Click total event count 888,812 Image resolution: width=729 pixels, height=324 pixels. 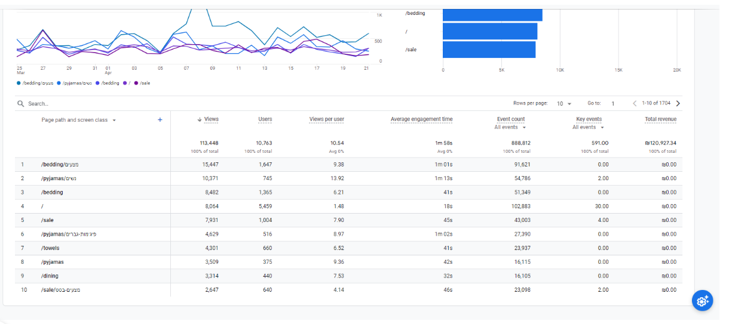[520, 143]
